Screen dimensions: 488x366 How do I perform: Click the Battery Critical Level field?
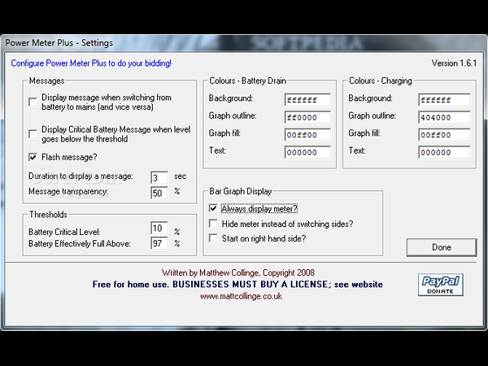[159, 230]
